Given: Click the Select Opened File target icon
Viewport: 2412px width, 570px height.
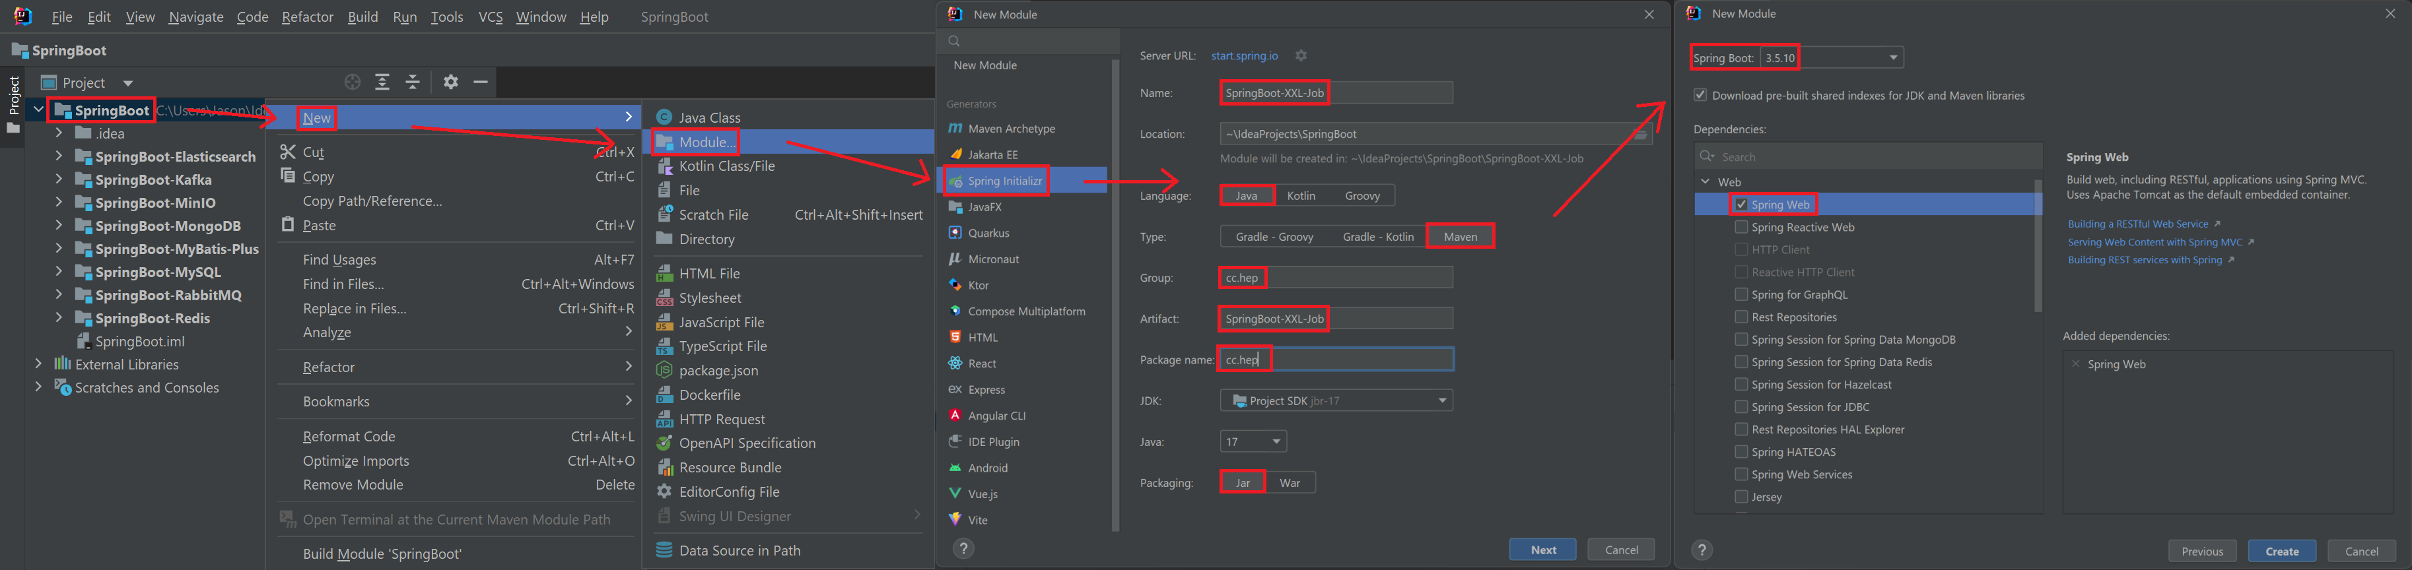Looking at the screenshot, I should 352,82.
